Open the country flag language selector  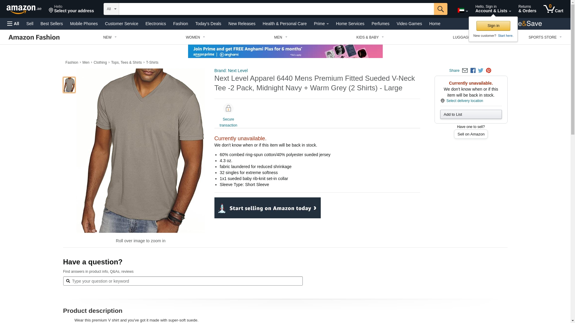(463, 10)
